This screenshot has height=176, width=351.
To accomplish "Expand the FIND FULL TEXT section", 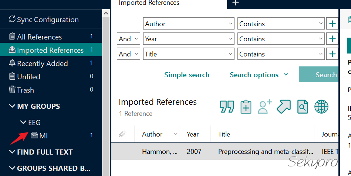I will [12, 152].
